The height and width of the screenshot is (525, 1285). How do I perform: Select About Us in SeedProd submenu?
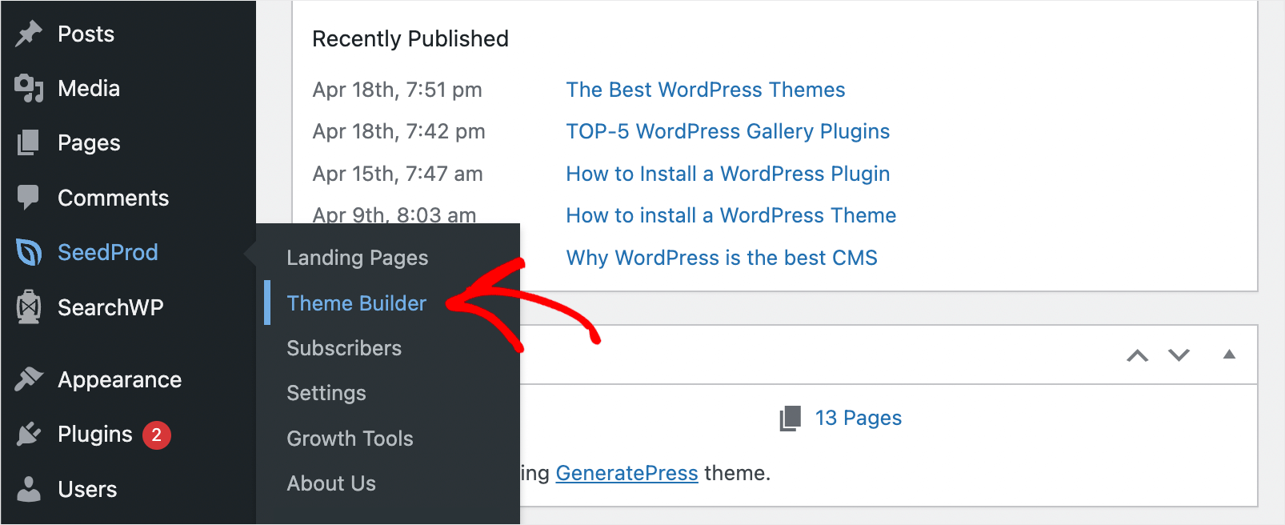click(x=331, y=483)
